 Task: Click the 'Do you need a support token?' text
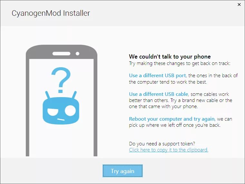pos(162,143)
